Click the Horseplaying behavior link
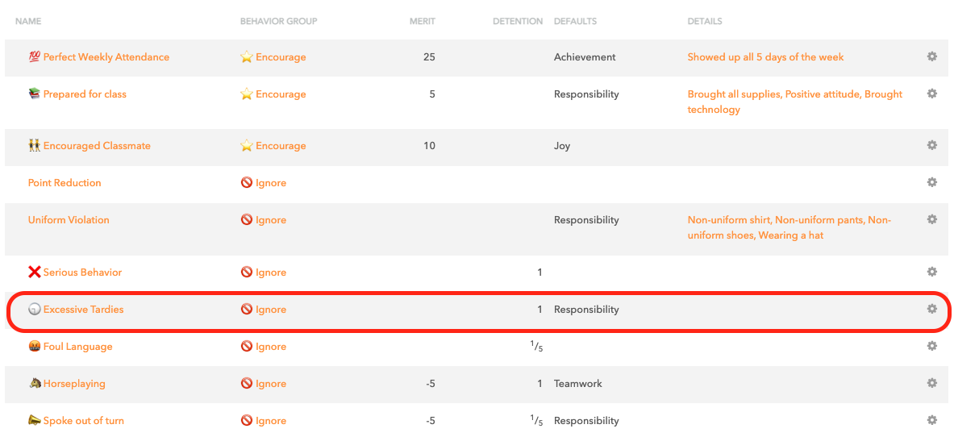Image resolution: width=954 pixels, height=437 pixels. point(74,384)
